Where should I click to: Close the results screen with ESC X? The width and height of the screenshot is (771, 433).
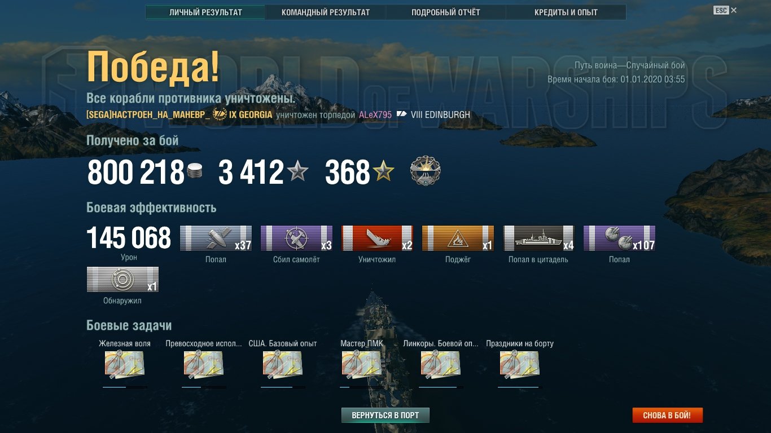[x=725, y=10]
